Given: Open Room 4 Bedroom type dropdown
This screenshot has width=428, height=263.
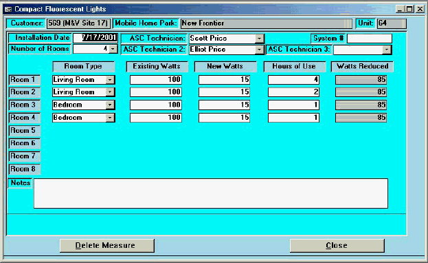Looking at the screenshot, I should click(110, 118).
